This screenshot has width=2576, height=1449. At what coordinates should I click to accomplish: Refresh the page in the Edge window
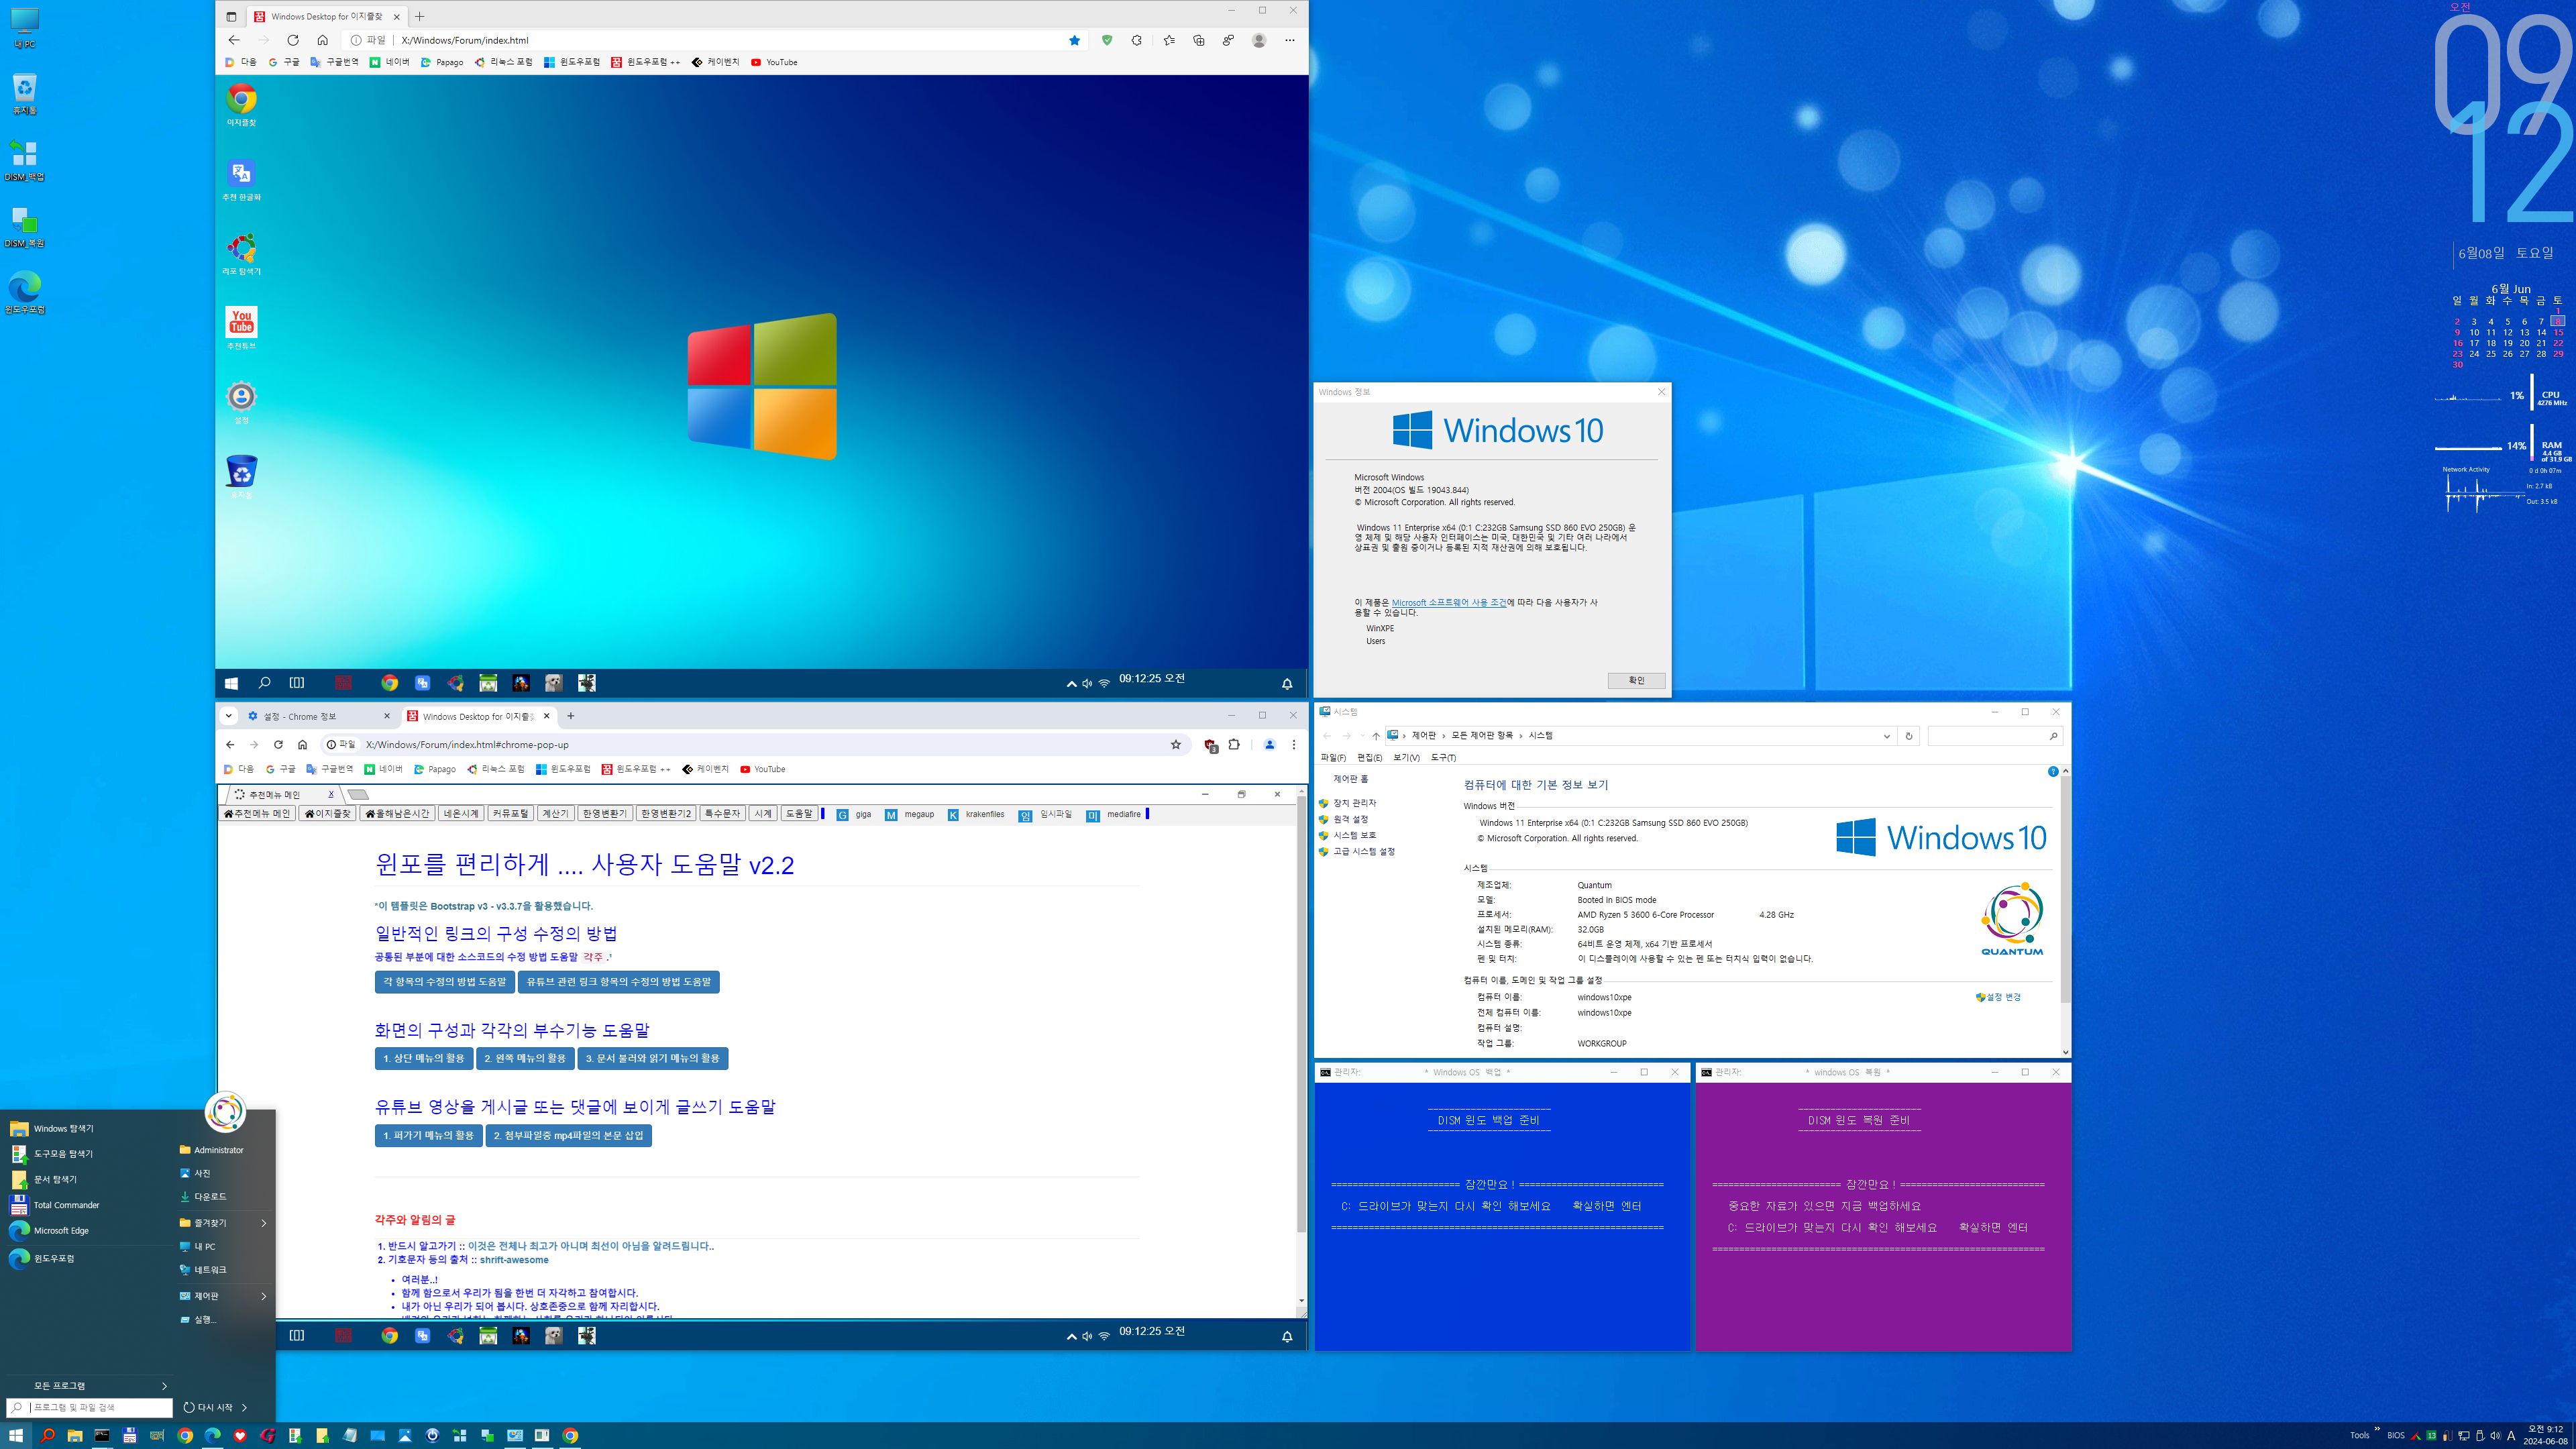click(293, 40)
